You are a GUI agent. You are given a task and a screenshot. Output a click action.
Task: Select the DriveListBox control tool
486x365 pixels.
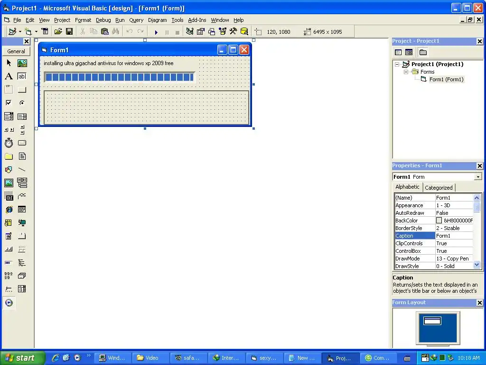coord(22,143)
